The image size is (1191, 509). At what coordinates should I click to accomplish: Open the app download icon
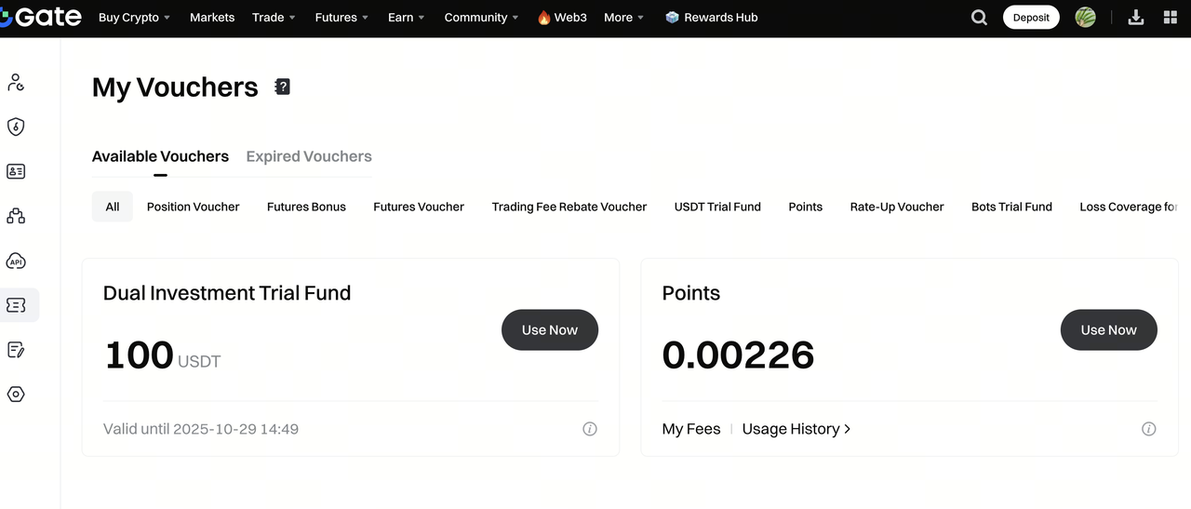coord(1135,18)
